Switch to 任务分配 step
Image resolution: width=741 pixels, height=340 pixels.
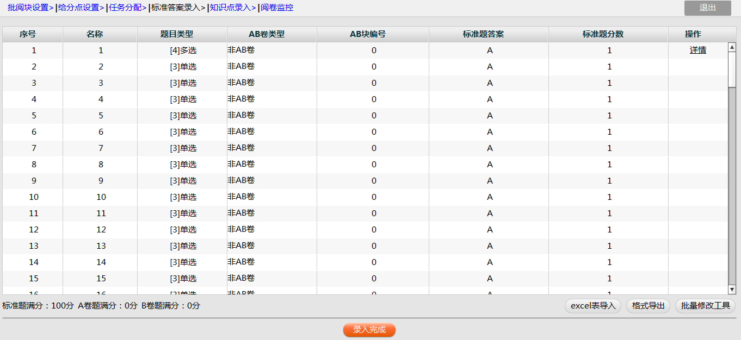126,8
